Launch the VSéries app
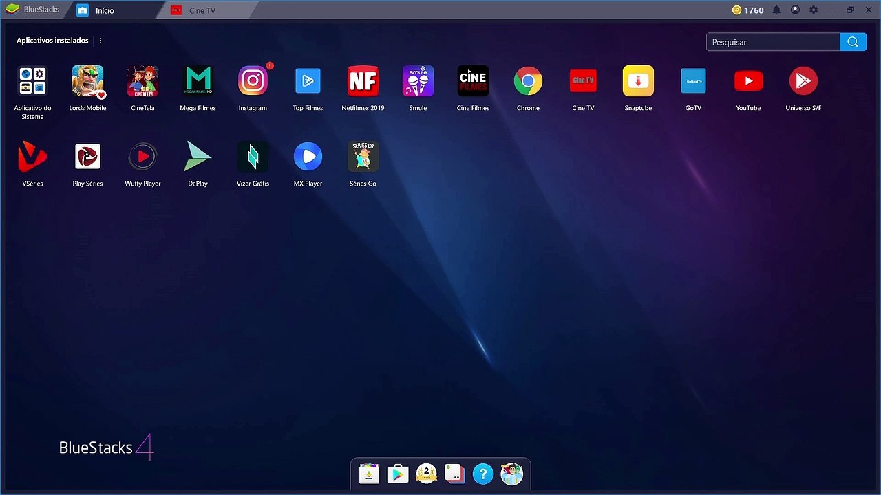 coord(32,157)
